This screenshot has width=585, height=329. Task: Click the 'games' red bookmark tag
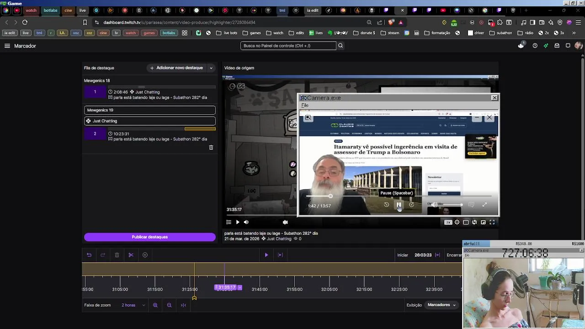click(149, 33)
